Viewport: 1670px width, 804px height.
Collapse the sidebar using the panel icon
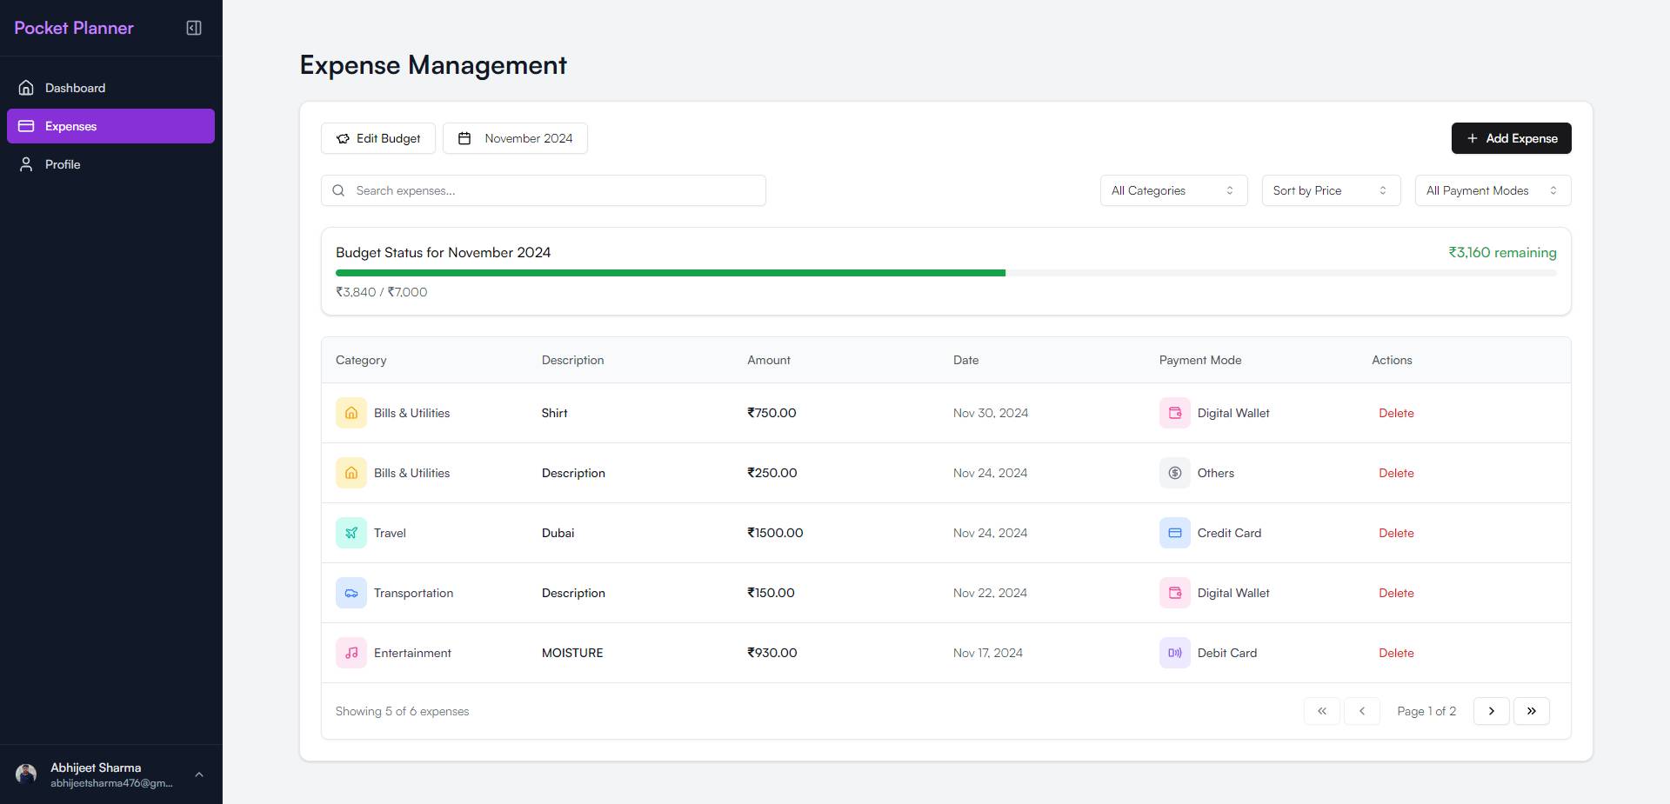pyautogui.click(x=193, y=28)
